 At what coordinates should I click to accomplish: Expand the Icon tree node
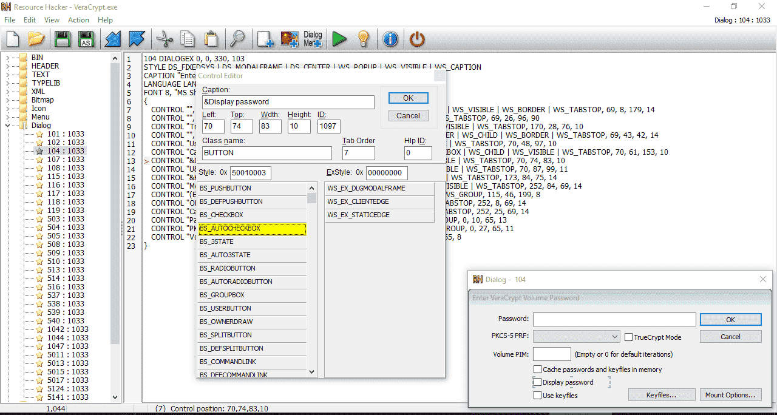click(x=7, y=109)
